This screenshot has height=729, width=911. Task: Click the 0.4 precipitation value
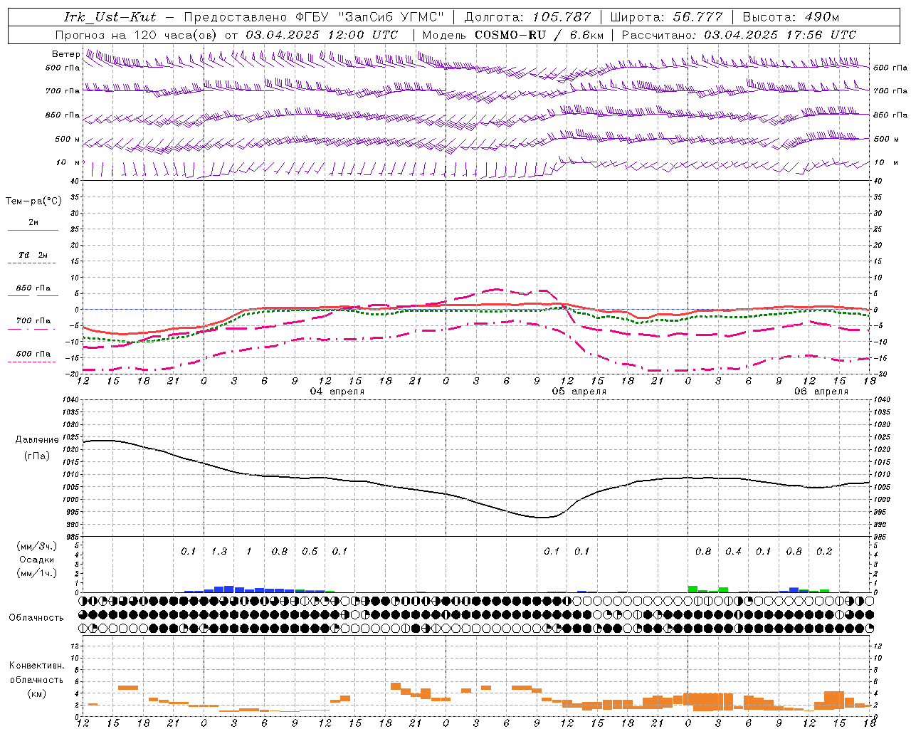tap(733, 552)
